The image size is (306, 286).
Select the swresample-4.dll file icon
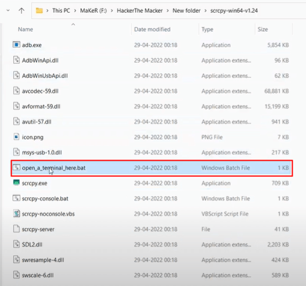tap(16, 259)
